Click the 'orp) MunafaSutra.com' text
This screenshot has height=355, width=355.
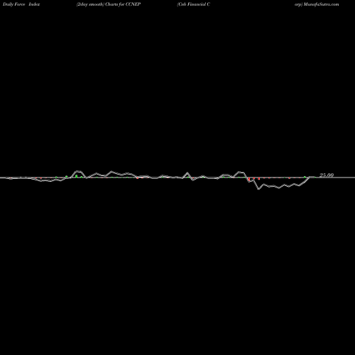coord(317,4)
